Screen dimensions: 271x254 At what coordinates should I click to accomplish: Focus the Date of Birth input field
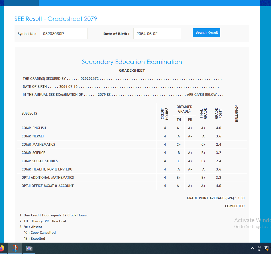[x=157, y=34]
